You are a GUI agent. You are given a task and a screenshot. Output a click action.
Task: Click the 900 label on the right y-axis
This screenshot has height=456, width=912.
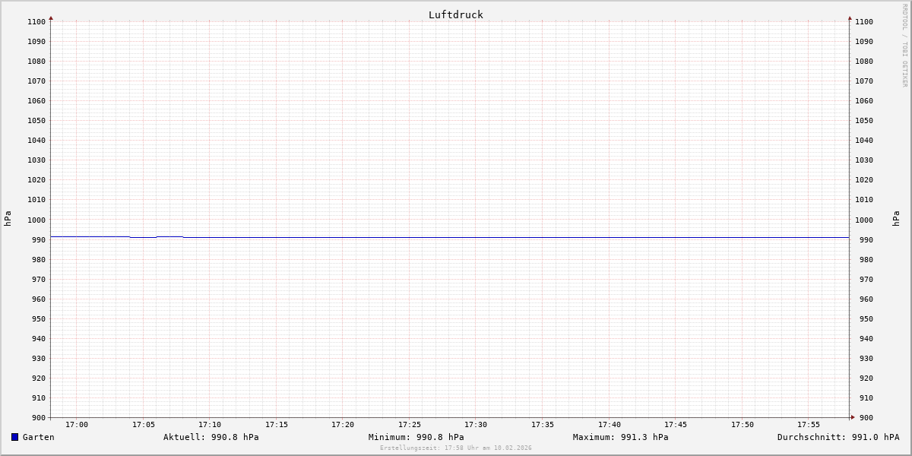(863, 417)
